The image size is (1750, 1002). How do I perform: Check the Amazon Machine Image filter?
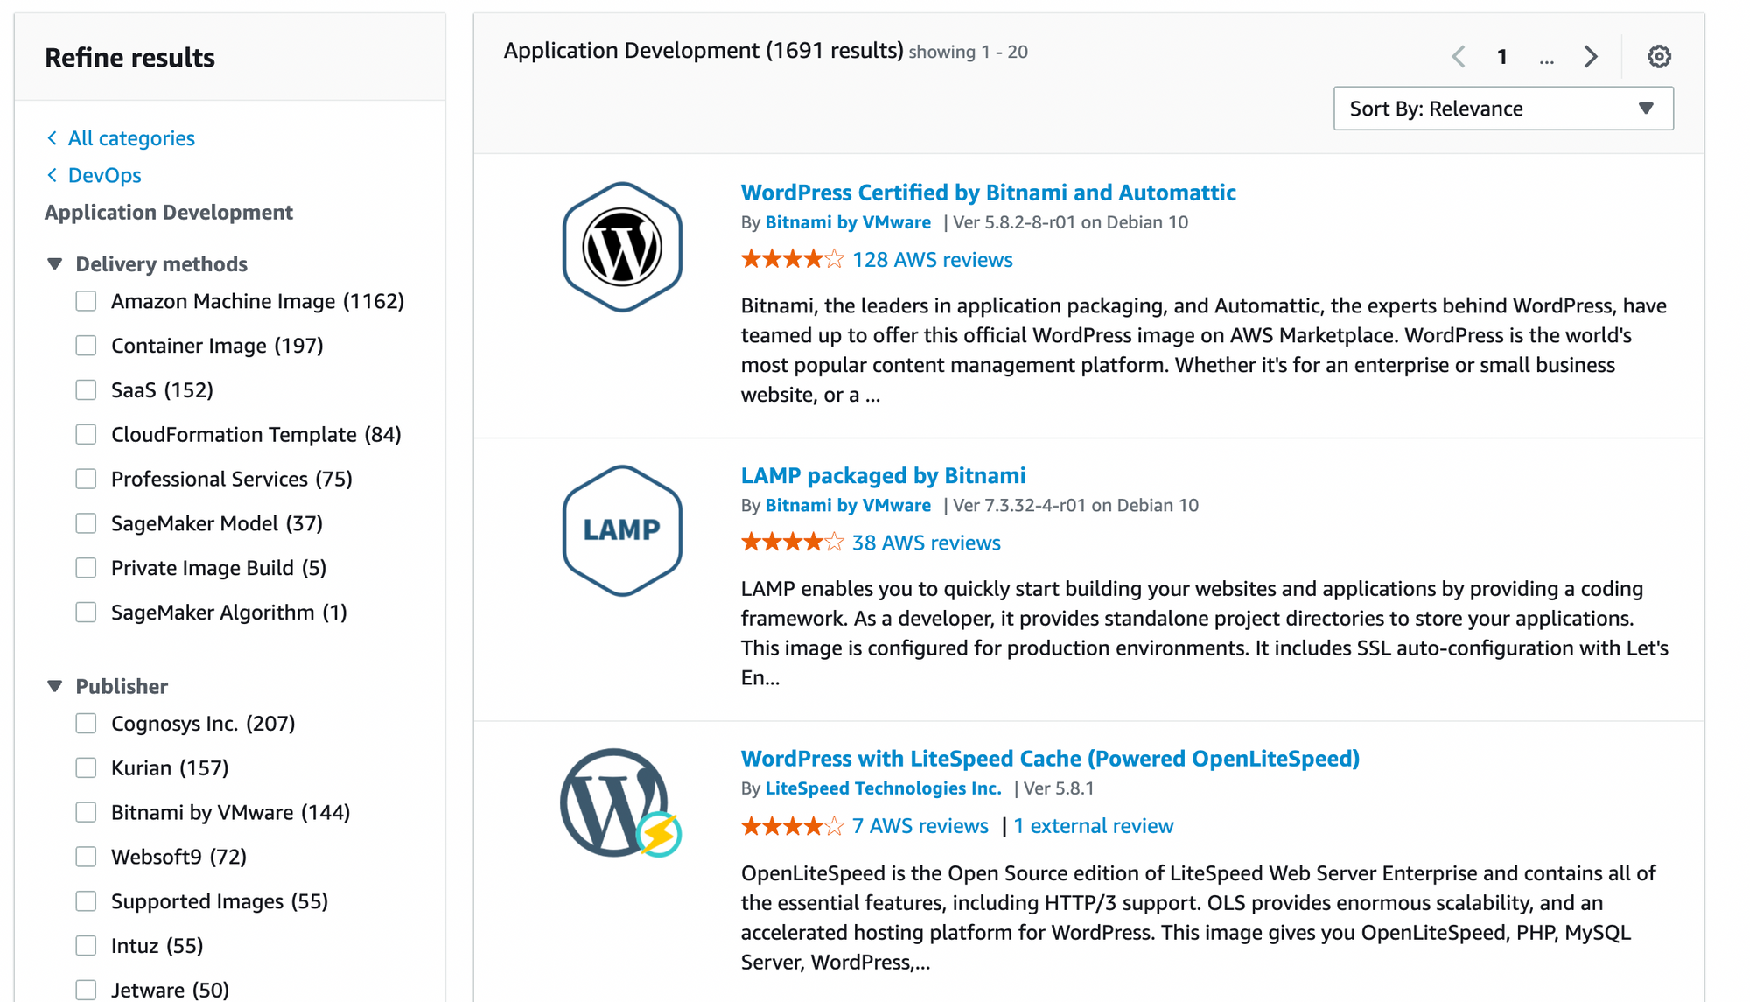[x=86, y=301]
